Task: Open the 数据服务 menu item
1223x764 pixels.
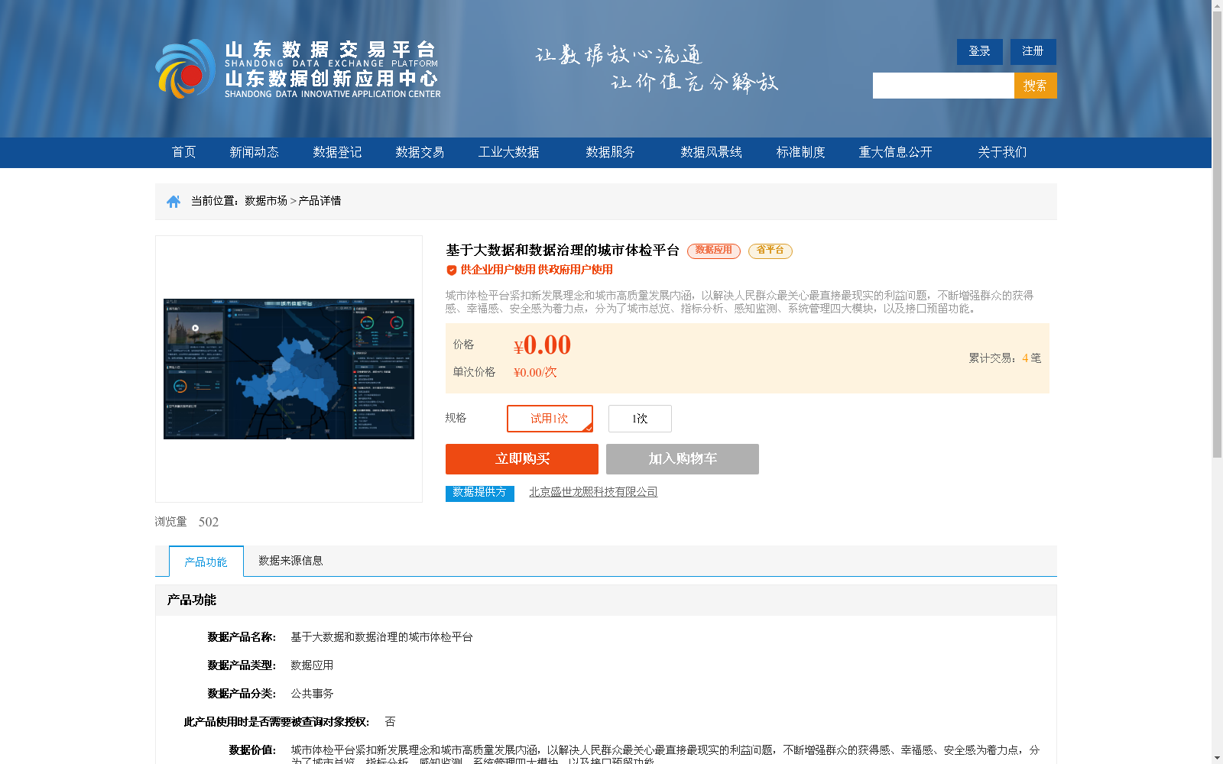Action: click(610, 152)
